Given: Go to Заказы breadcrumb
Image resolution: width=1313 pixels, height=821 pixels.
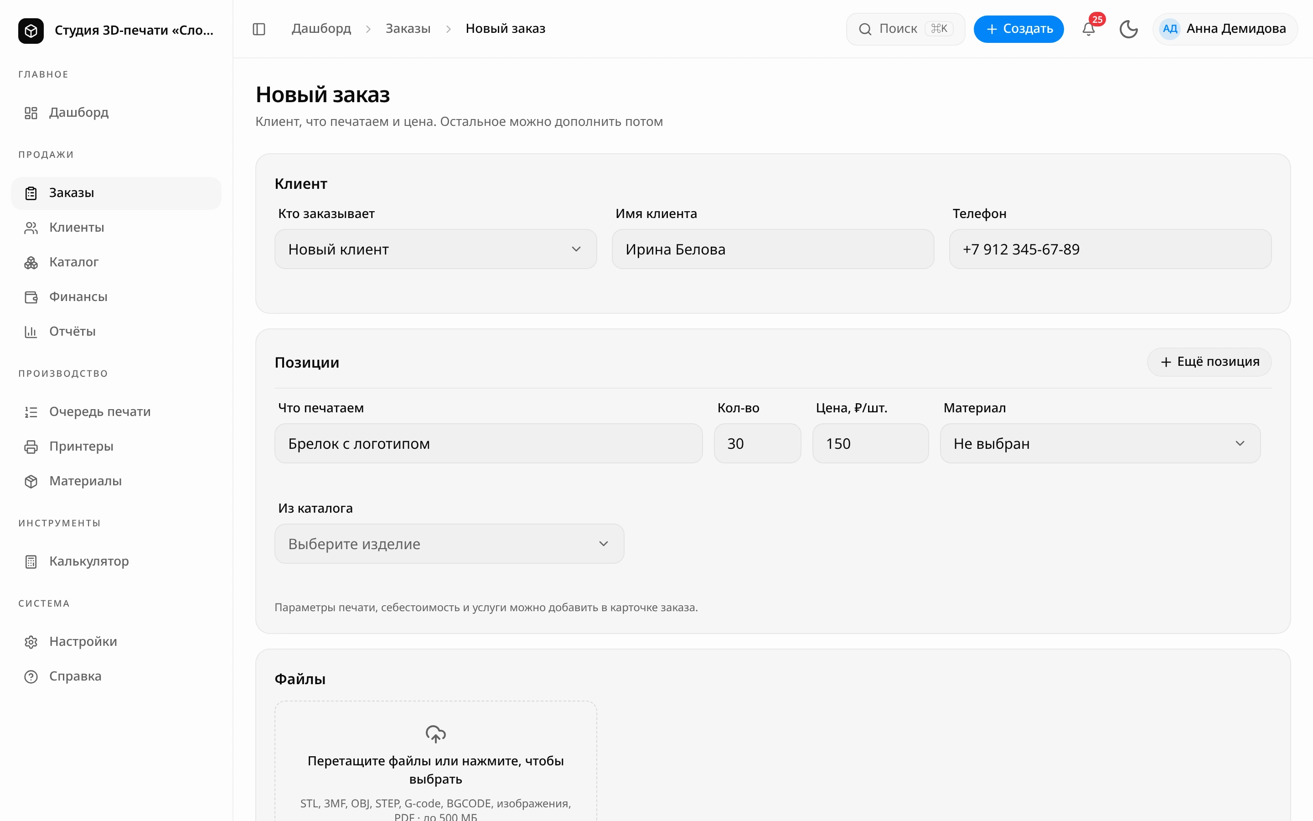Looking at the screenshot, I should 408,29.
